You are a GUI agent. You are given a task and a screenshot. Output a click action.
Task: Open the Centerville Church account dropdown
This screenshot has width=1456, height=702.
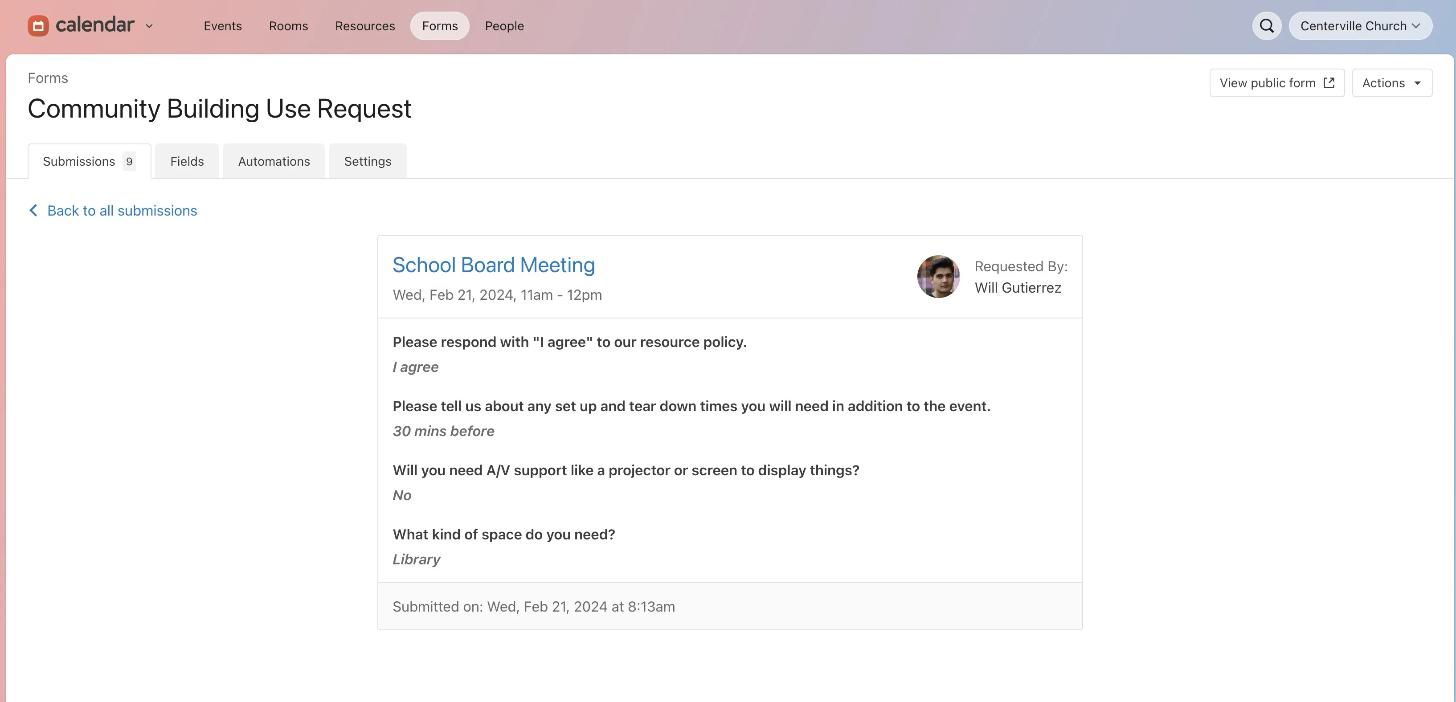(1360, 25)
